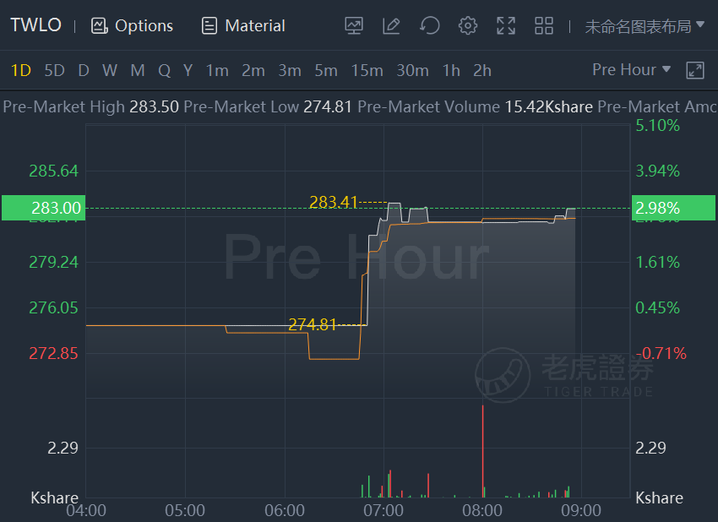Click the refresh chart icon
Screen dimensions: 718x522
(429, 25)
